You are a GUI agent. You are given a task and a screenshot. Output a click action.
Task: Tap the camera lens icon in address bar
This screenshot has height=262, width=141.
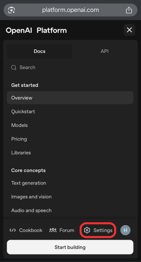tap(11, 10)
